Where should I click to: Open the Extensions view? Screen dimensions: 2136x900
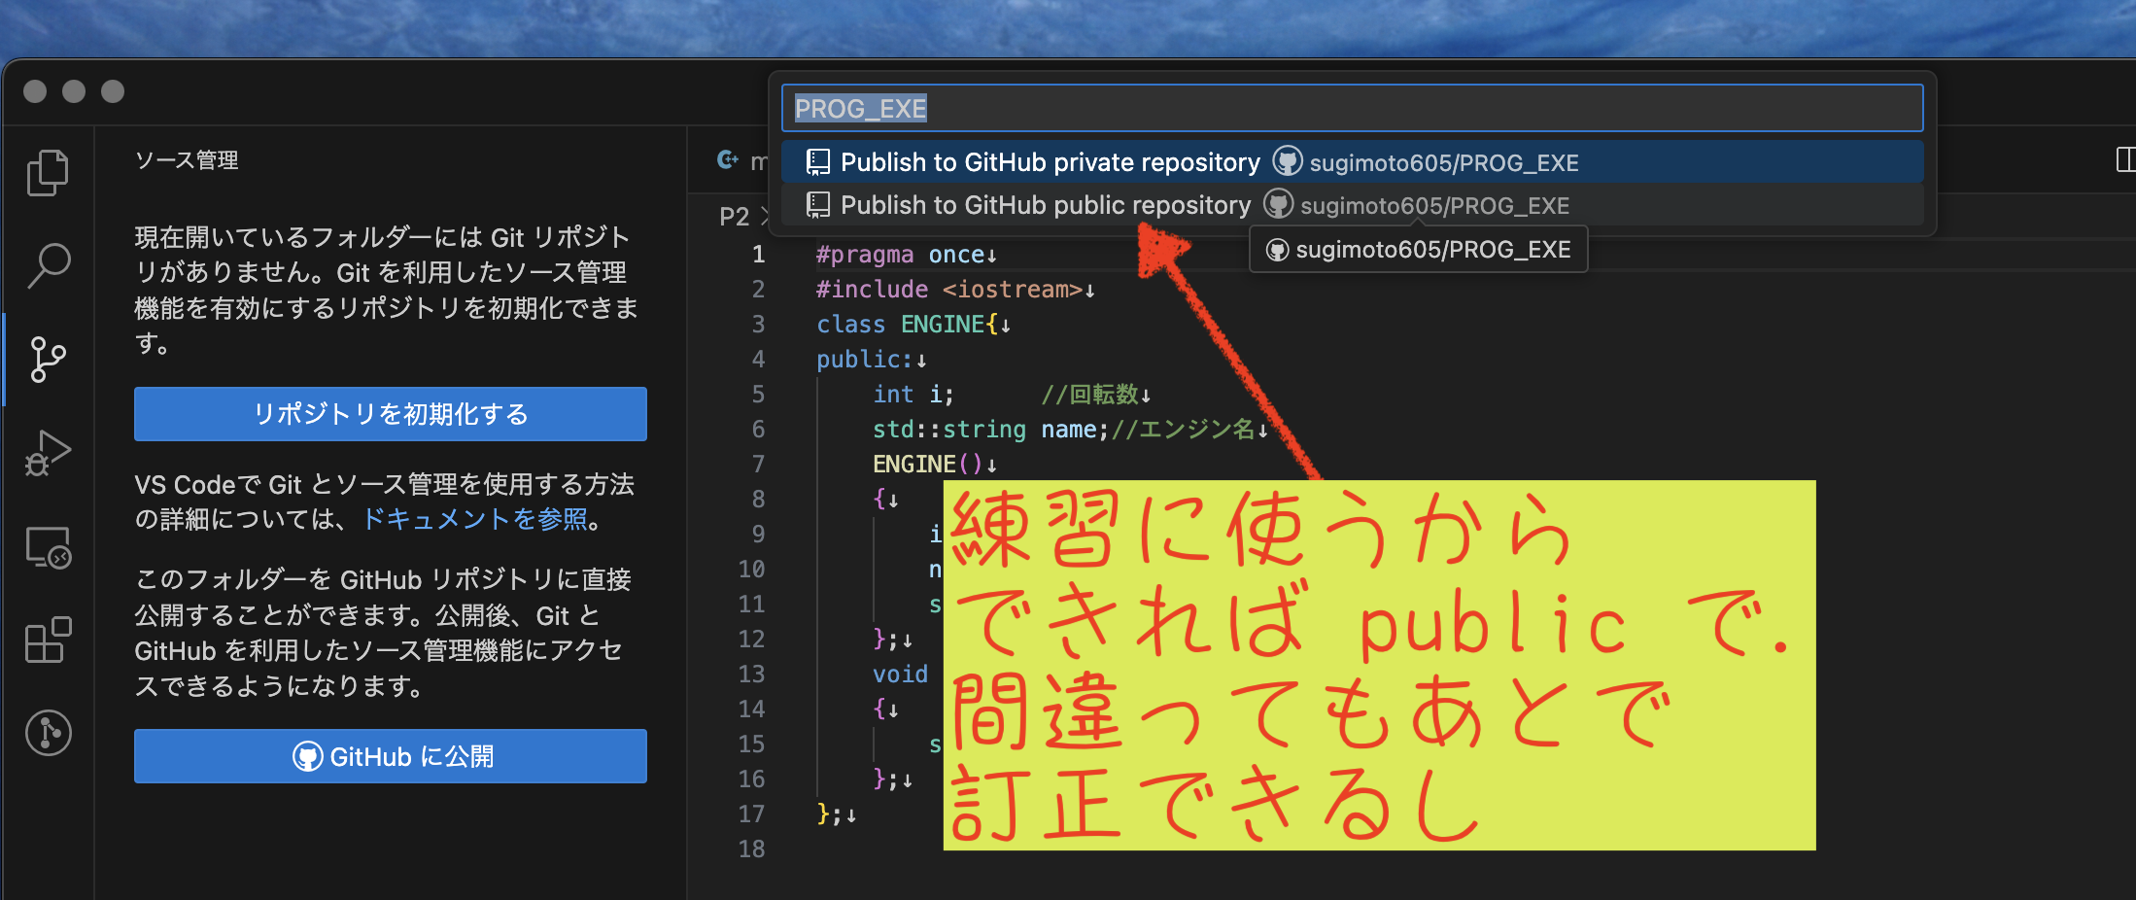(48, 640)
